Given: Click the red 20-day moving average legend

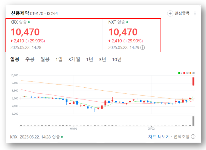Looking at the screenshot, I should tap(186, 73).
